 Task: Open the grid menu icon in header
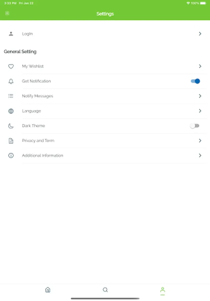coord(7,13)
